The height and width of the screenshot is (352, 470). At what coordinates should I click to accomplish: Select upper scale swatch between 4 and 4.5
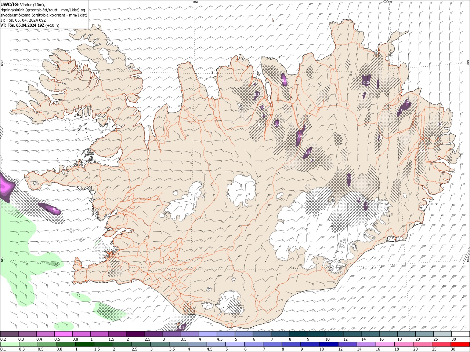click(208, 334)
